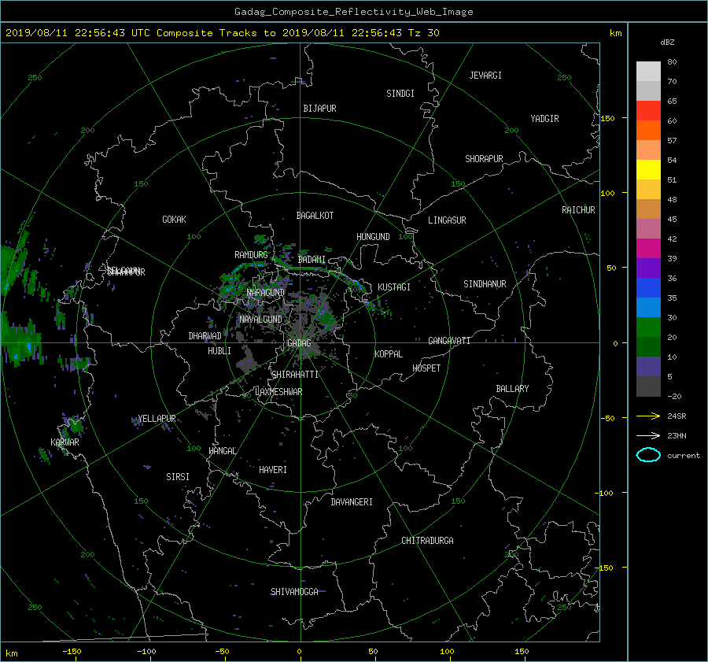708x662 pixels.
Task: Click the 0 x-axis tick label
Action: [299, 651]
